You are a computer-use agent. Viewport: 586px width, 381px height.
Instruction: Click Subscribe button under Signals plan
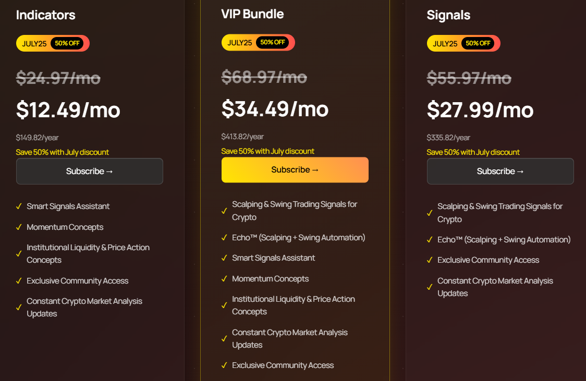500,171
